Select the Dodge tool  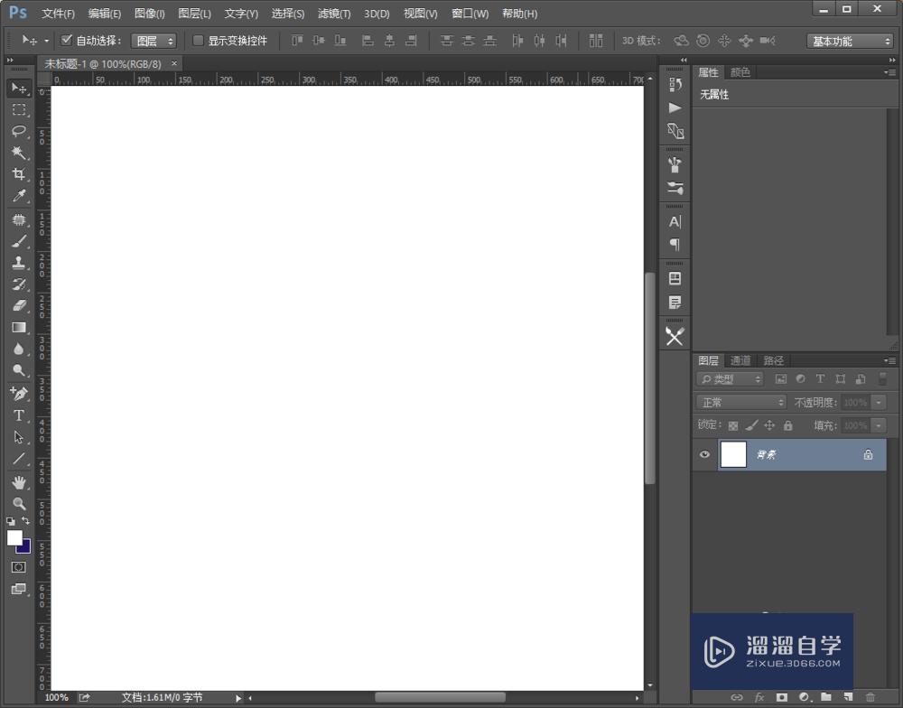(18, 370)
